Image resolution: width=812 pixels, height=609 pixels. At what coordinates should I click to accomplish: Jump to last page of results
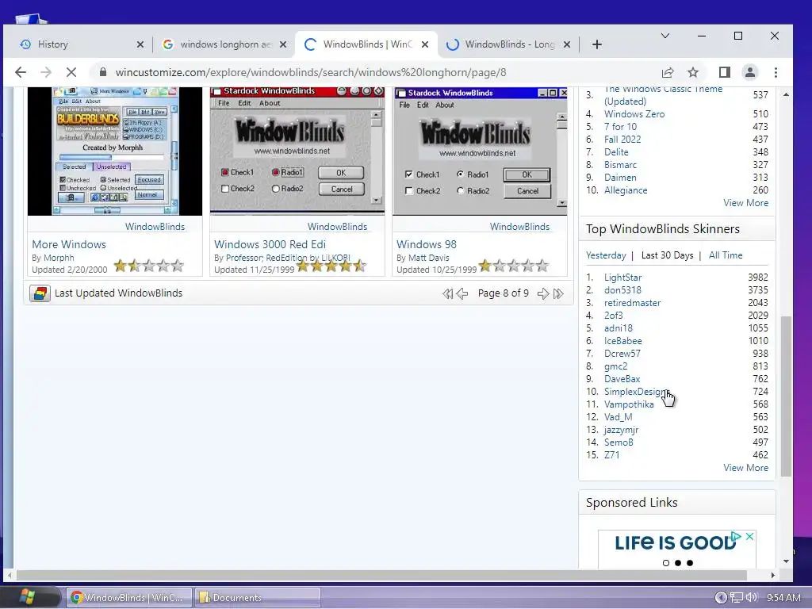[558, 294]
